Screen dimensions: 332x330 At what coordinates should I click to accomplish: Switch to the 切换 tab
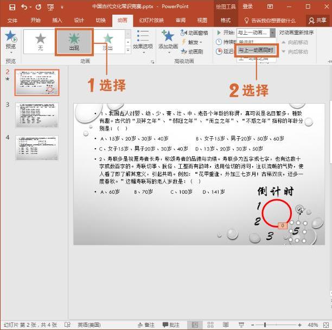click(101, 20)
